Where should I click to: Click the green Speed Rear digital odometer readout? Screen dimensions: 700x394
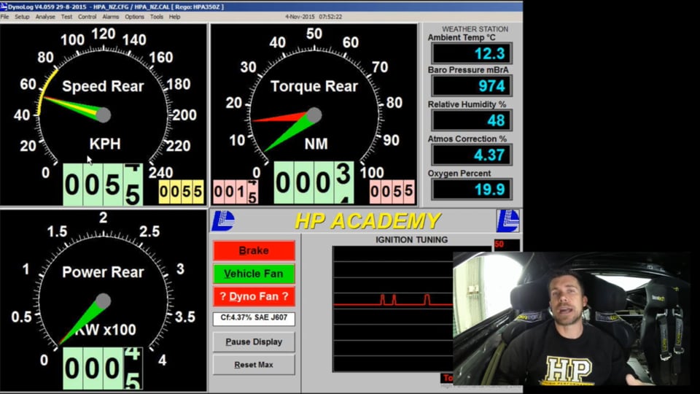tap(103, 184)
